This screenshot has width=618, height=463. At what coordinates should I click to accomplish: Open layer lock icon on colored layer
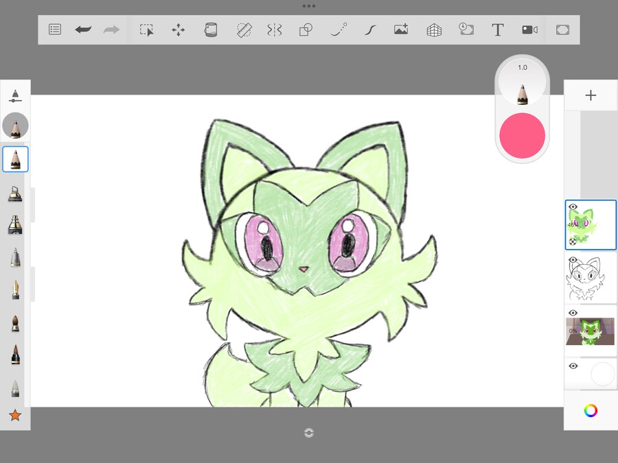tap(573, 241)
